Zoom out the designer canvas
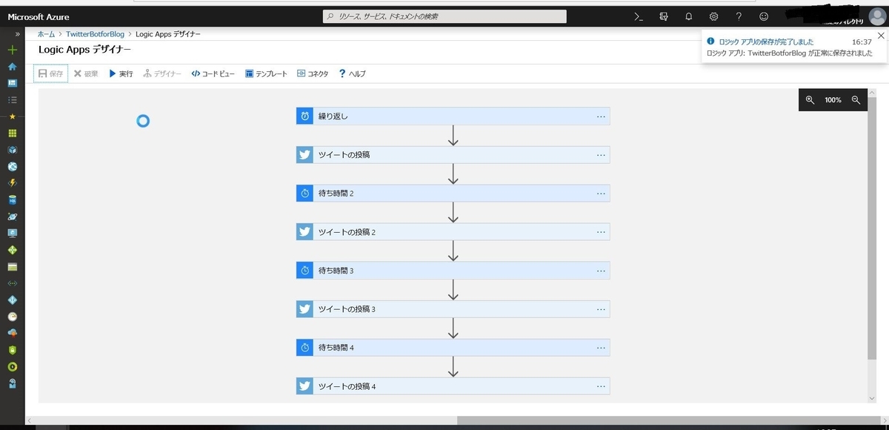This screenshot has width=889, height=430. point(856,100)
